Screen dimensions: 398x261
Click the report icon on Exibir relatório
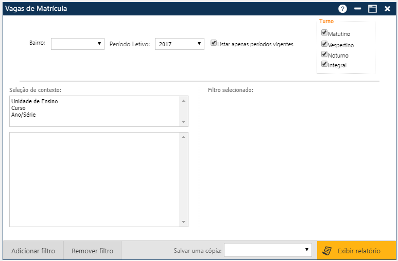[x=326, y=251]
